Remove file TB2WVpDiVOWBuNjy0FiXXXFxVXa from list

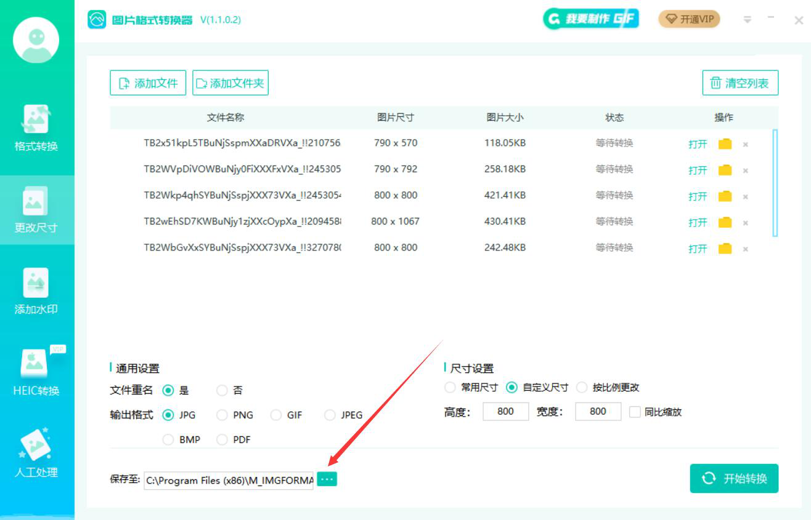[745, 170]
